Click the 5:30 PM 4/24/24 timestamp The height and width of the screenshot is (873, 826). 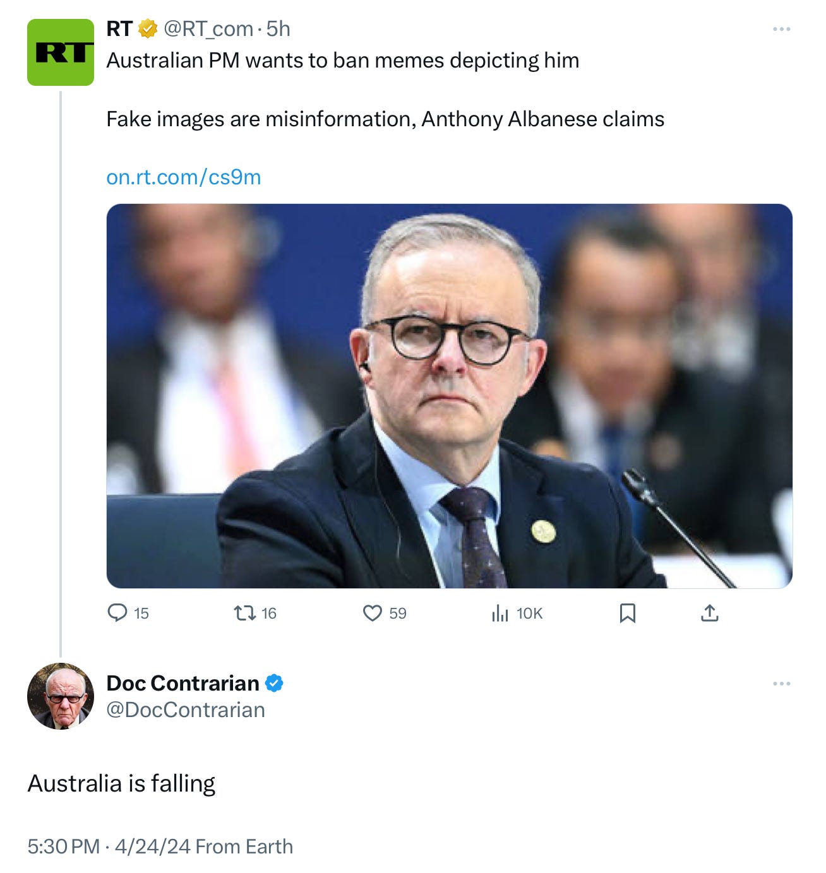click(x=109, y=846)
